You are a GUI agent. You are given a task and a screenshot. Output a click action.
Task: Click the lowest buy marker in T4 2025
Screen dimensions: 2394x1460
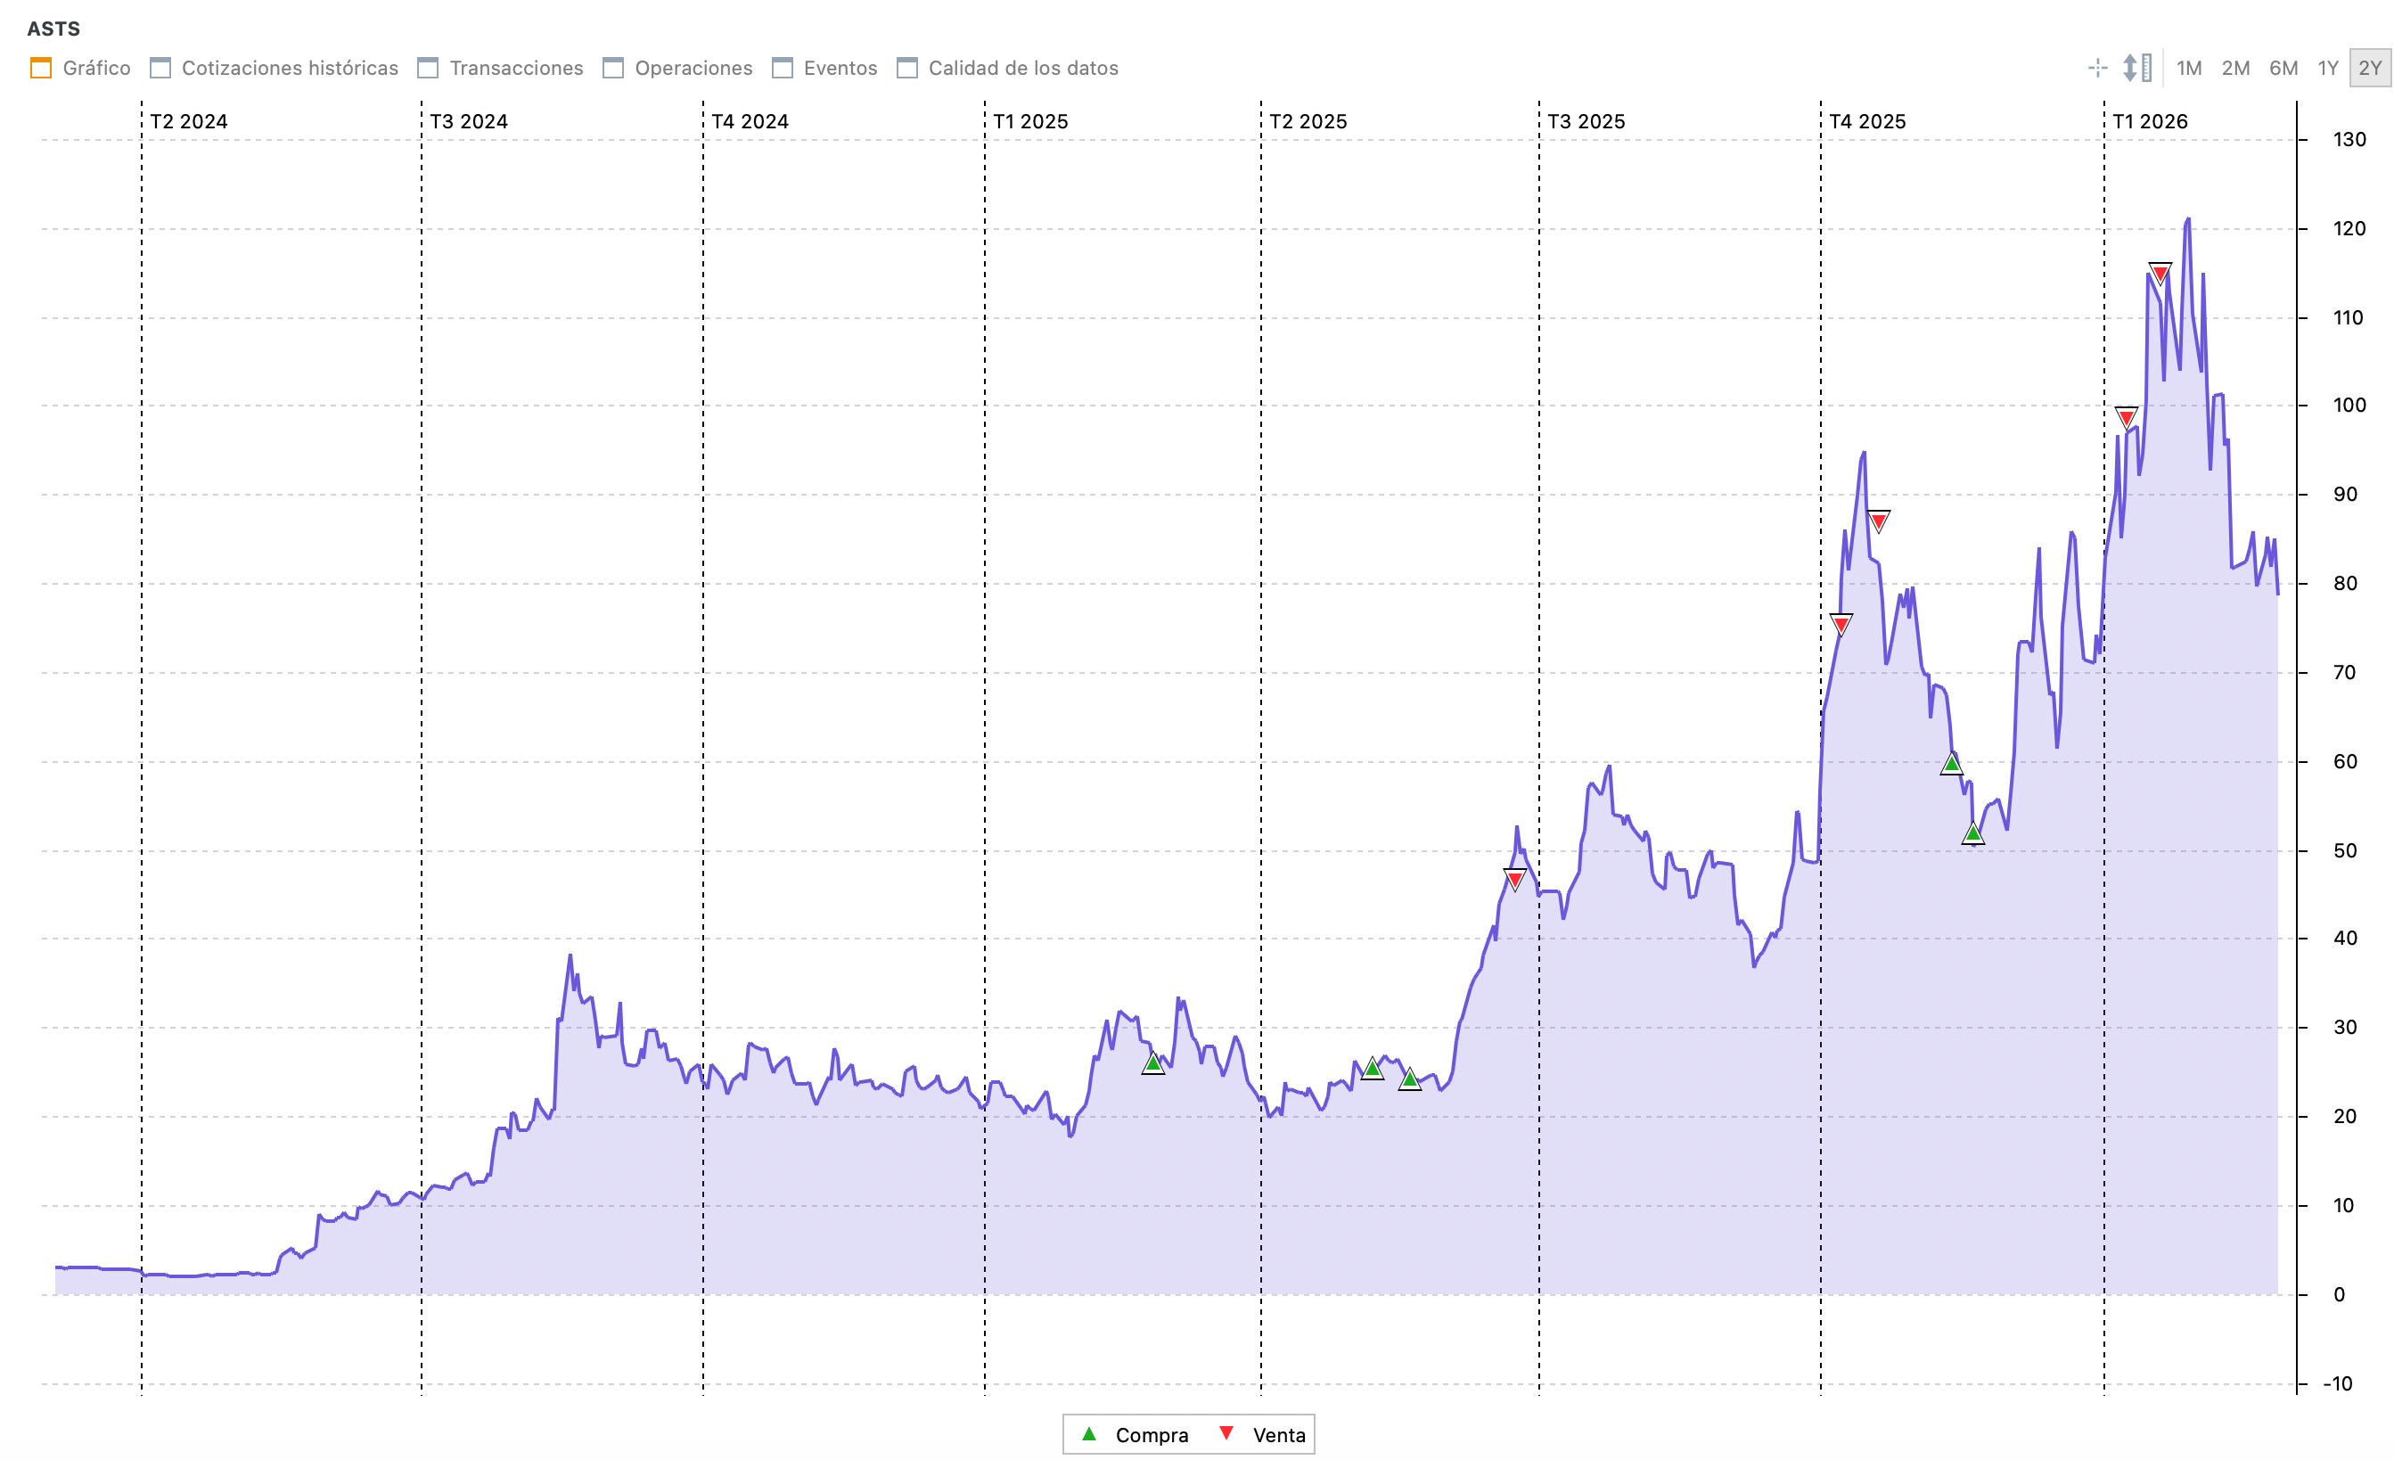click(x=1972, y=833)
